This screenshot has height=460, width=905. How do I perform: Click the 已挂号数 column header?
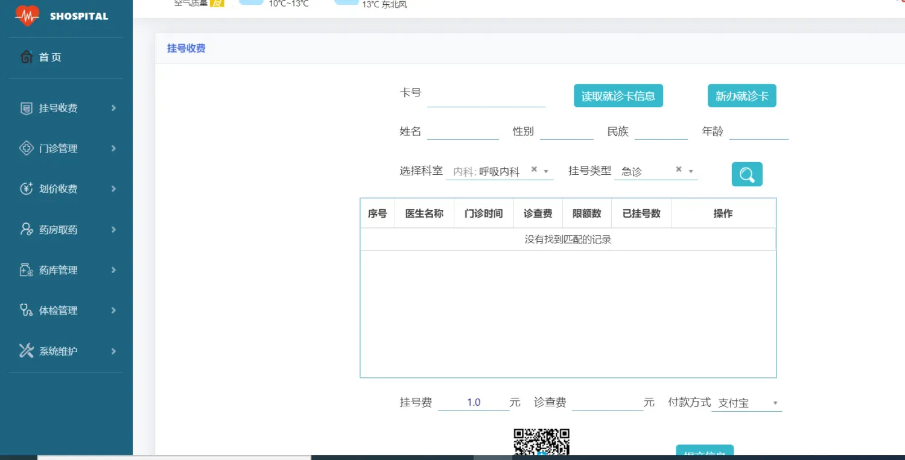(641, 213)
